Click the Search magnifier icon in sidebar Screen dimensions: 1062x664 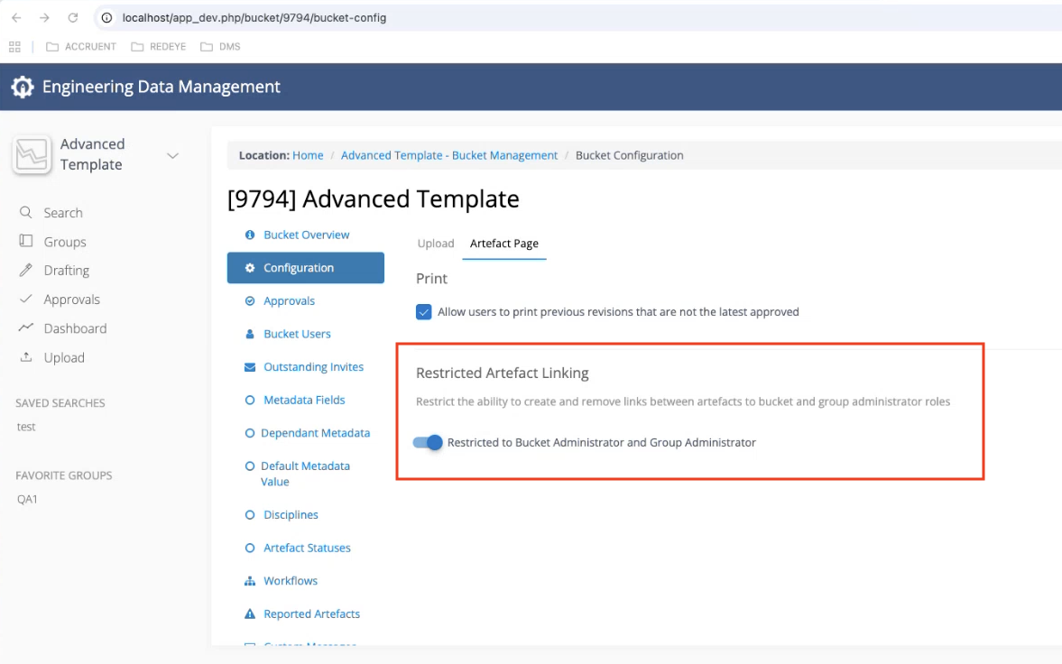click(x=26, y=213)
